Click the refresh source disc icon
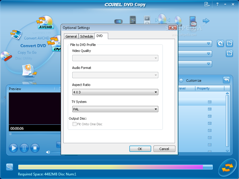 pyautogui.click(x=220, y=44)
